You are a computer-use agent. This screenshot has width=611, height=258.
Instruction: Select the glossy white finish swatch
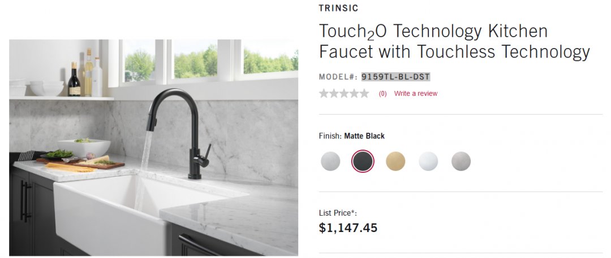pos(428,161)
